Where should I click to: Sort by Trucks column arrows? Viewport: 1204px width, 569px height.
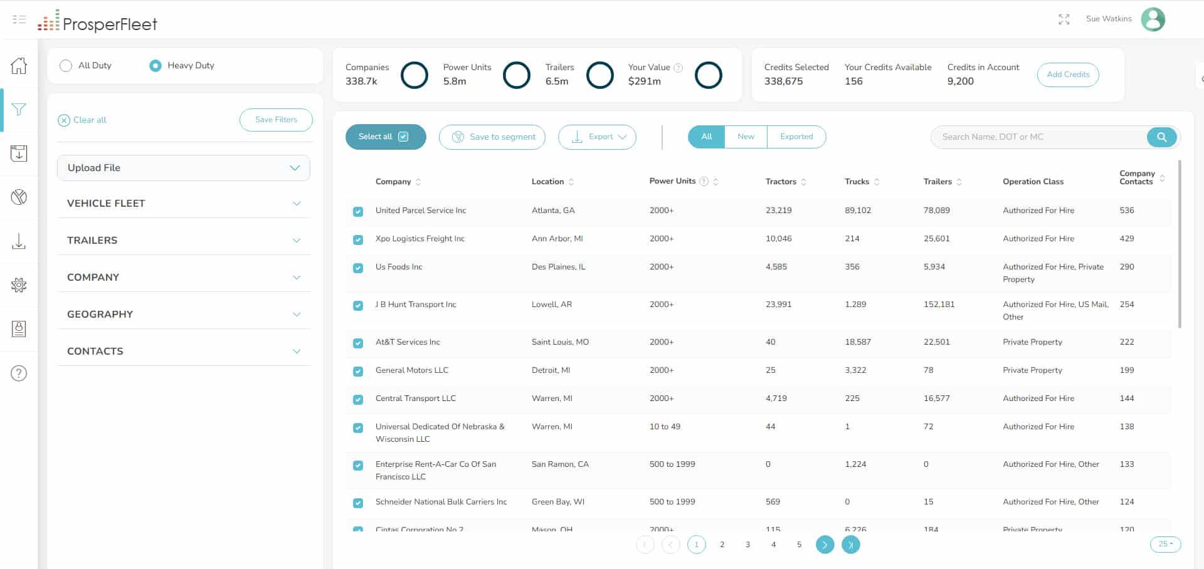coord(877,182)
